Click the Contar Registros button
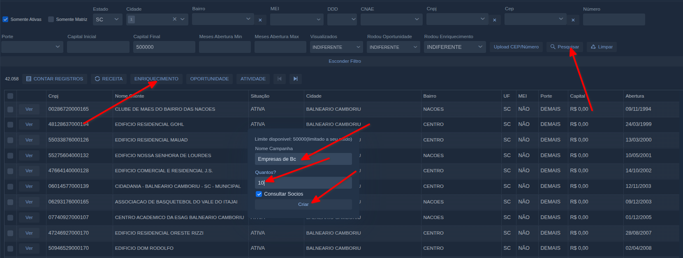The width and height of the screenshot is (683, 258). point(55,79)
